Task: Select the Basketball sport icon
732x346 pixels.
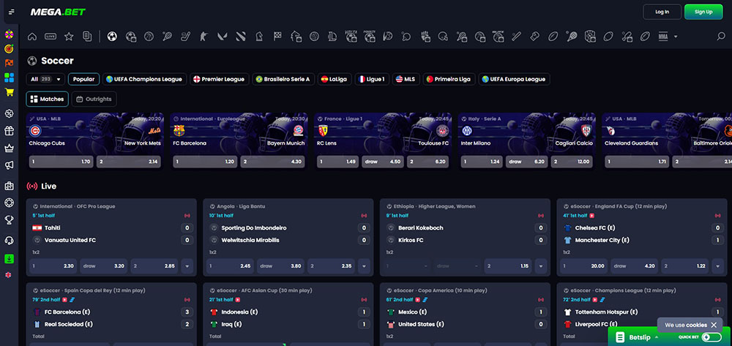Action: point(149,37)
